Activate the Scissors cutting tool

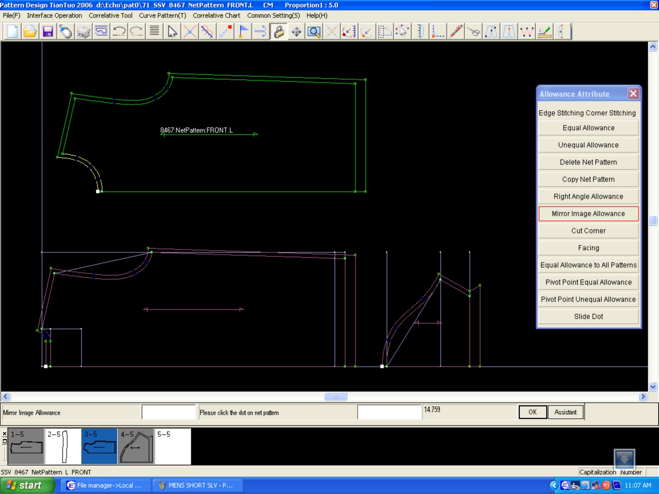pos(473,32)
